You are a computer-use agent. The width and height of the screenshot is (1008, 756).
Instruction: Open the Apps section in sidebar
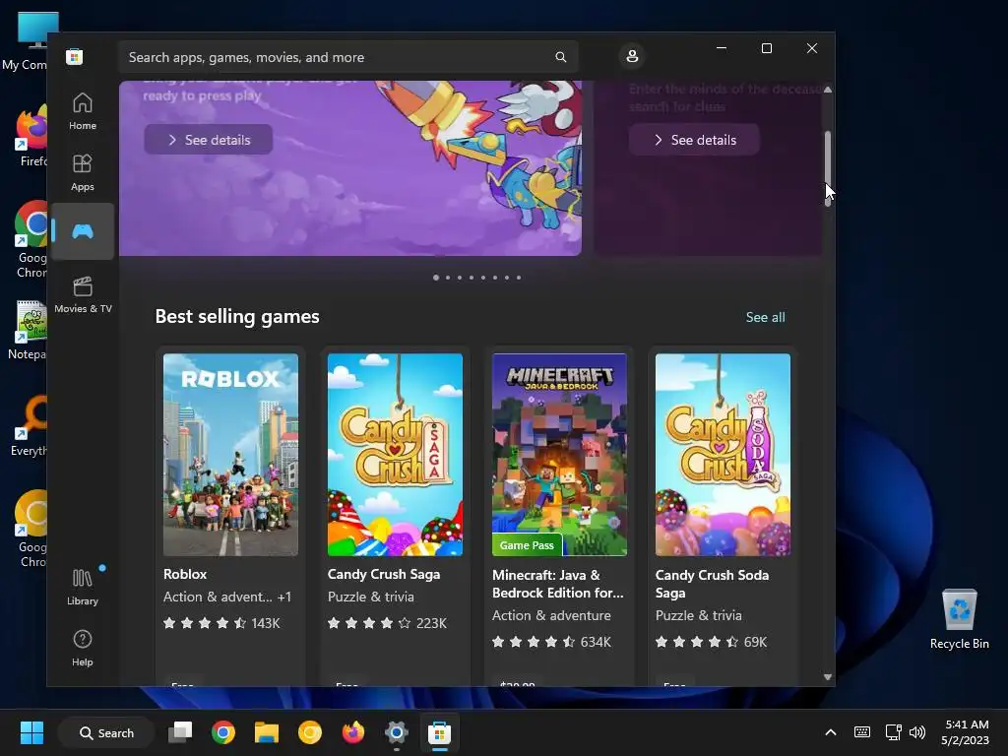pos(83,172)
